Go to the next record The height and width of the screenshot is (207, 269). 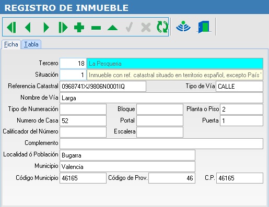(46, 27)
